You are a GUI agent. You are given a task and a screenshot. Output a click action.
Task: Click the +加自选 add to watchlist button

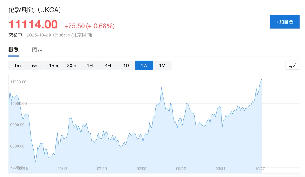click(284, 22)
